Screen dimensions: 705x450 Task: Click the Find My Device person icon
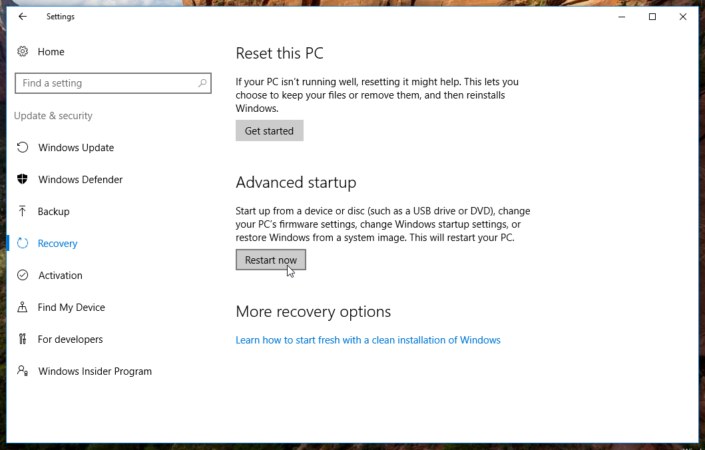pos(23,307)
